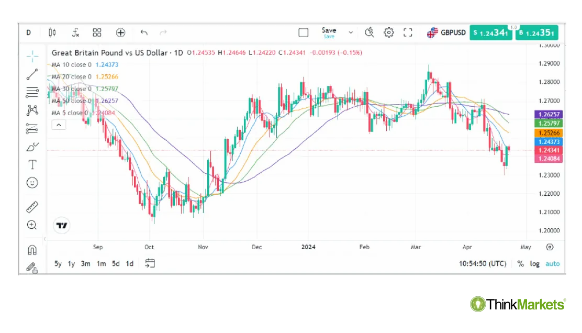Collapse the moving average legend
The width and height of the screenshot is (582, 333).
point(59,125)
